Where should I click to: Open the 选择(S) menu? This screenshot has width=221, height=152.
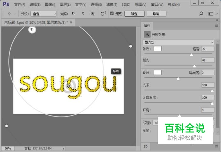(x=96, y=4)
